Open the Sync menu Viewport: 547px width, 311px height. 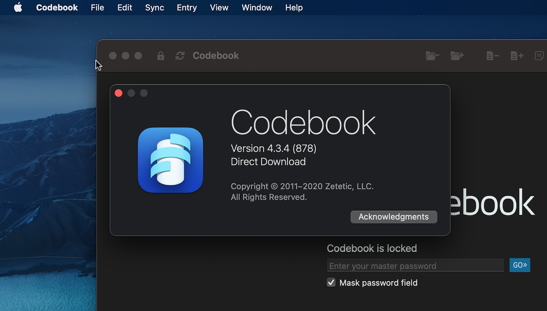tap(155, 8)
